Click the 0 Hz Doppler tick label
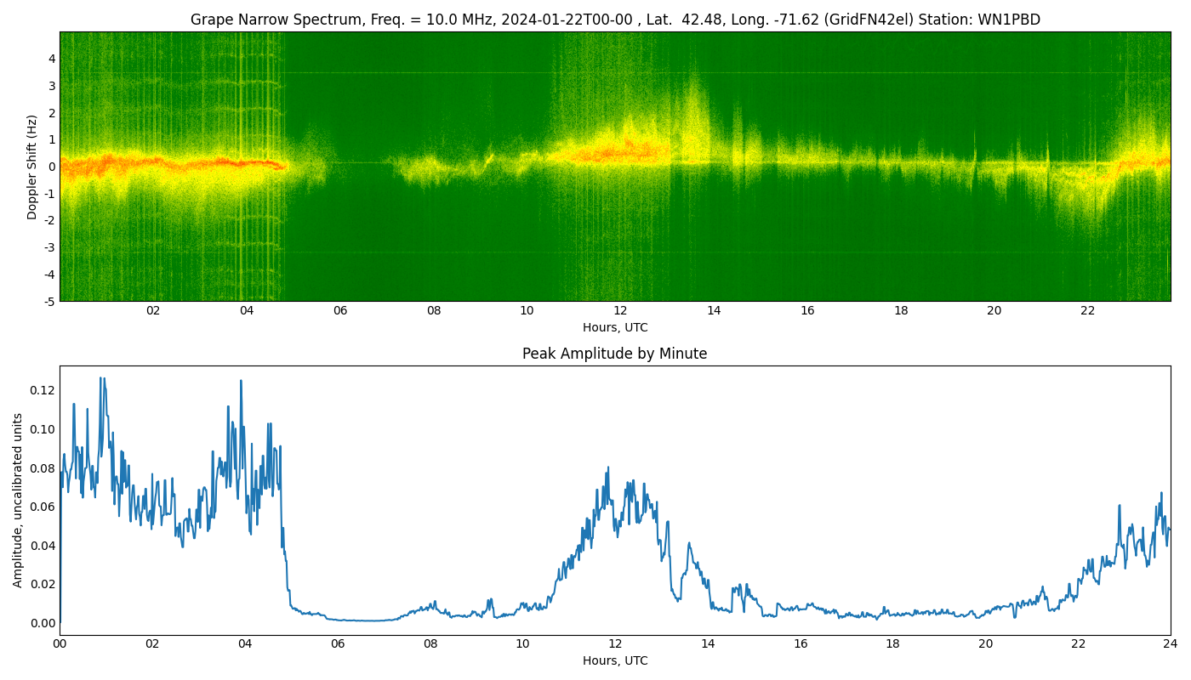The image size is (1191, 680). 52,167
